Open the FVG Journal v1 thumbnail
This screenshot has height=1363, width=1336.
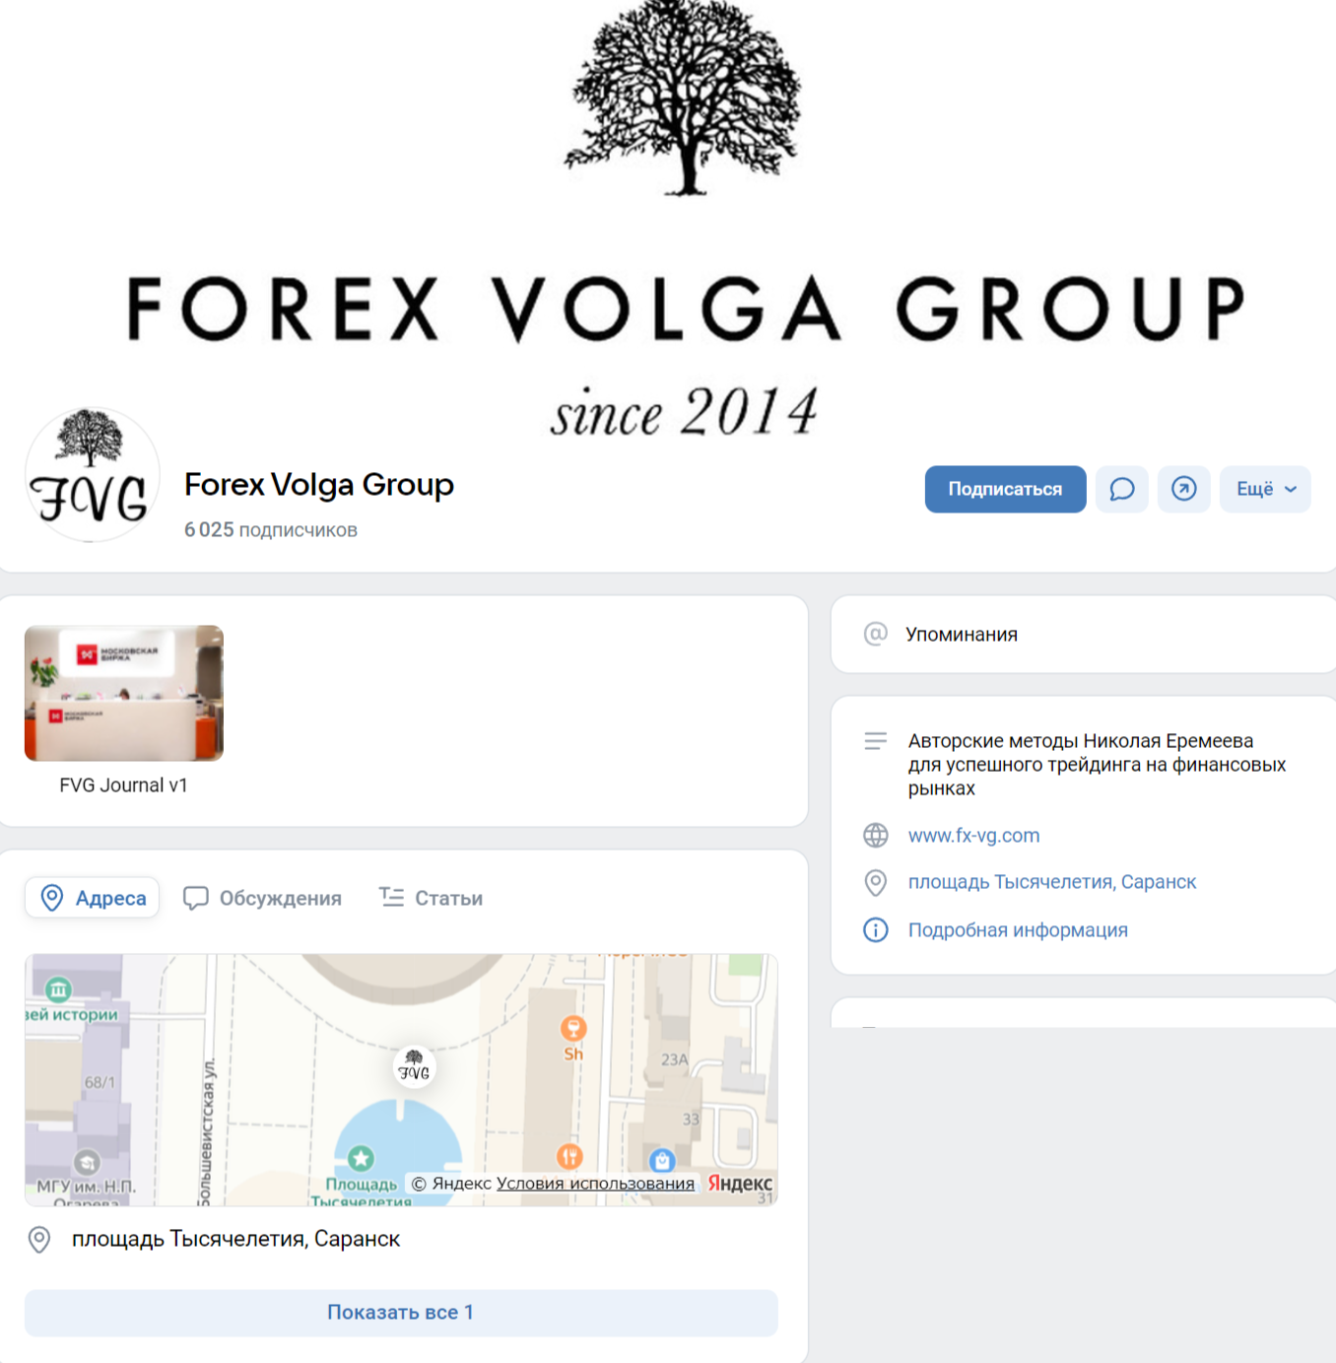(x=124, y=693)
